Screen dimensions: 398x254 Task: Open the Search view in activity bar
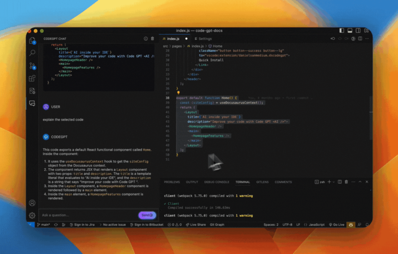click(x=32, y=53)
